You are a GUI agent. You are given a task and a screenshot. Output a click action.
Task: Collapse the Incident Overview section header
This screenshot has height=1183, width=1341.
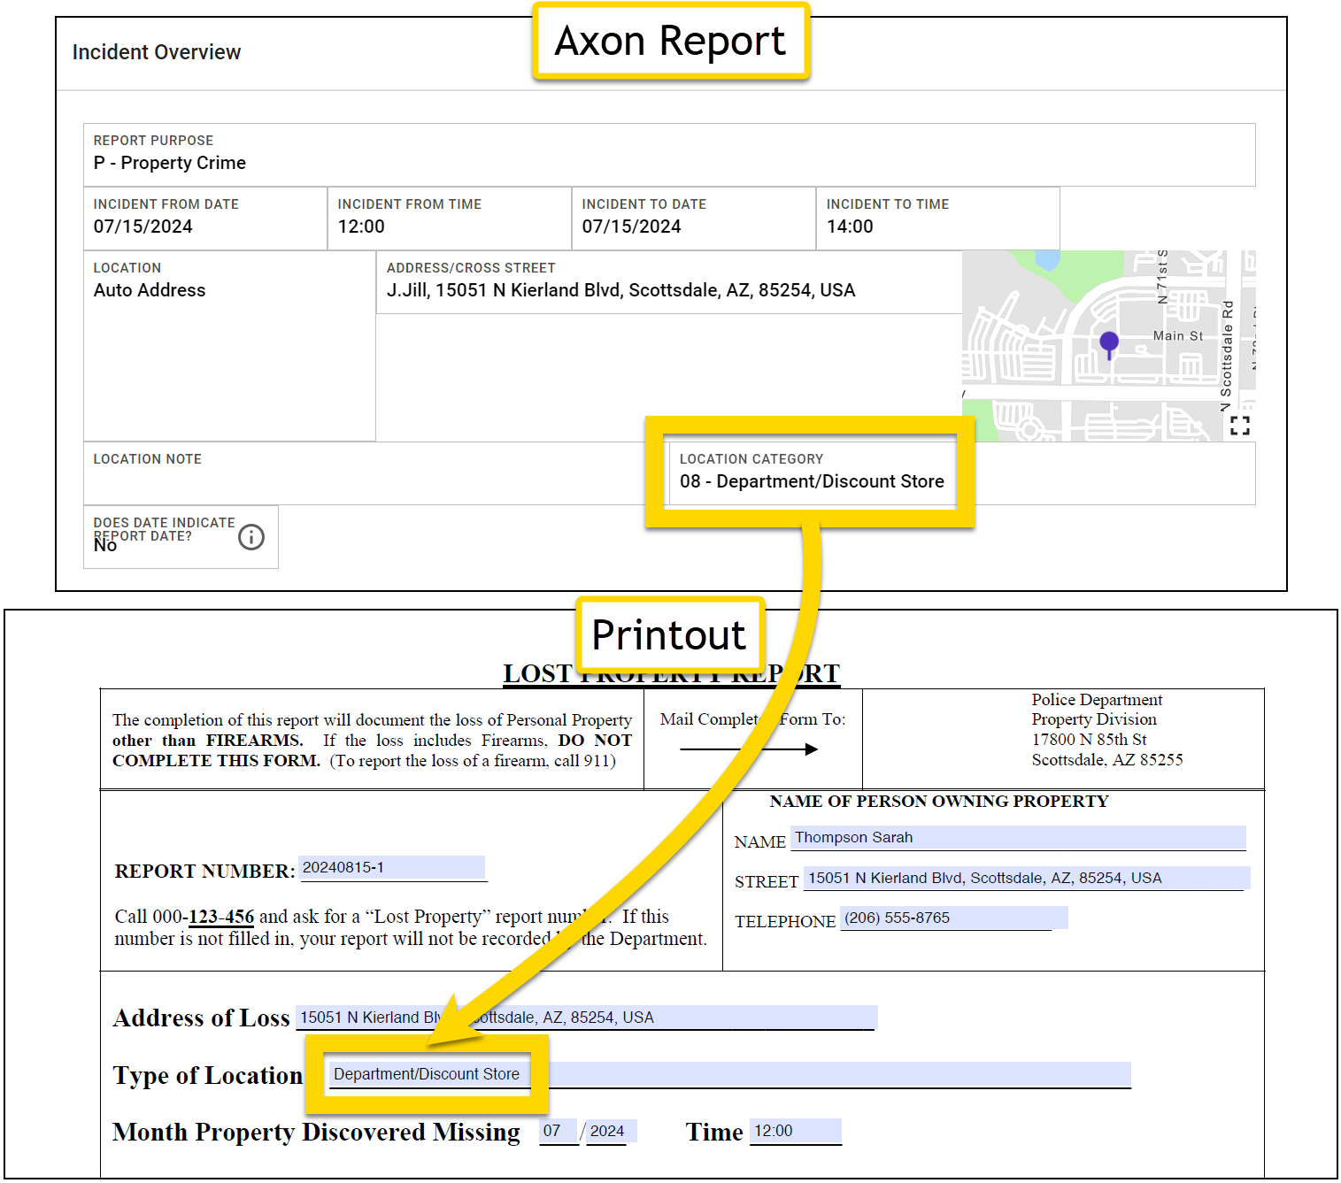tap(157, 52)
